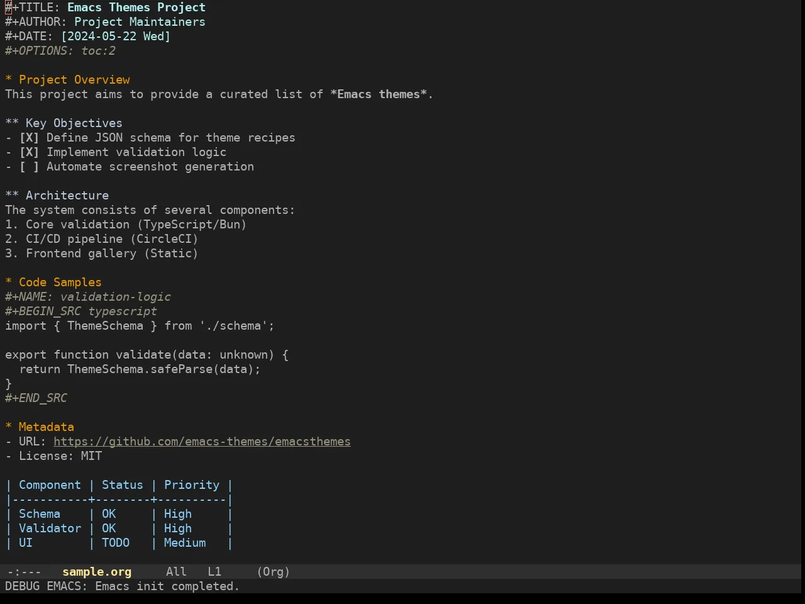This screenshot has width=805, height=604.
Task: Click the '#+BEGIN_SRC typescript' line
Action: (81, 311)
